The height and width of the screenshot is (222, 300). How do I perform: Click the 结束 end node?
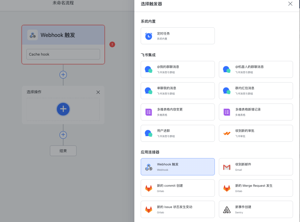click(x=63, y=151)
